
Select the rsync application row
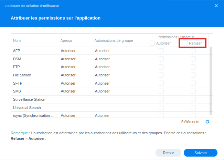pos(34,115)
